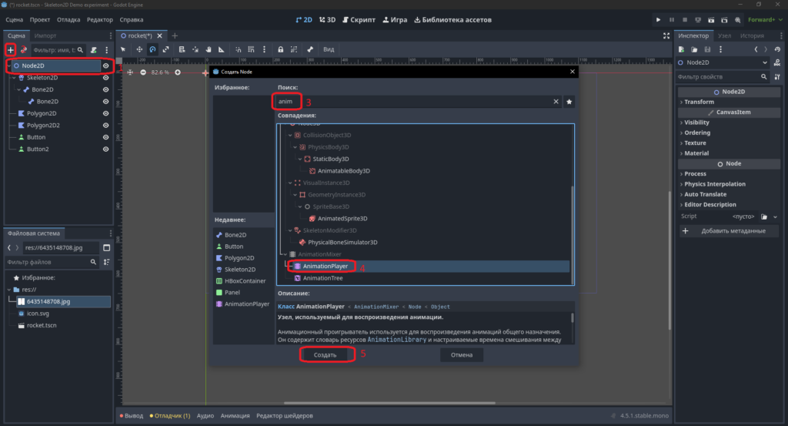Collapse Skeleton2D in scene tree
788x426 pixels.
14,78
